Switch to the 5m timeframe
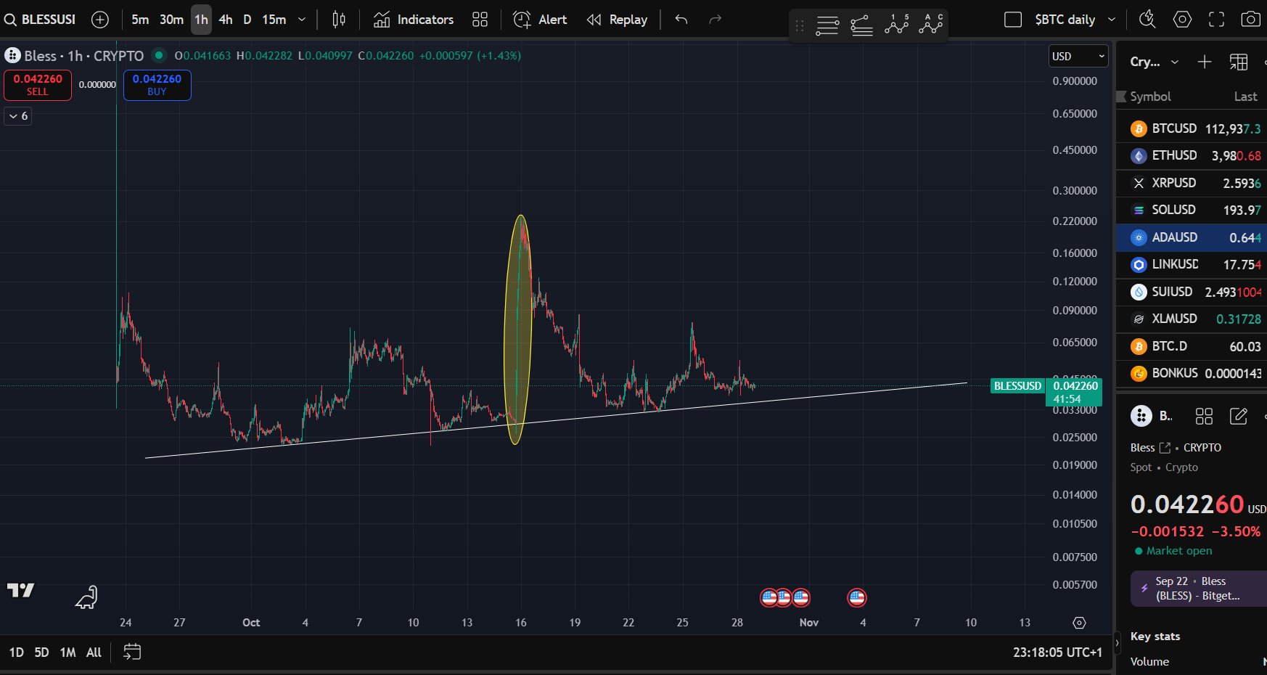 (x=140, y=20)
